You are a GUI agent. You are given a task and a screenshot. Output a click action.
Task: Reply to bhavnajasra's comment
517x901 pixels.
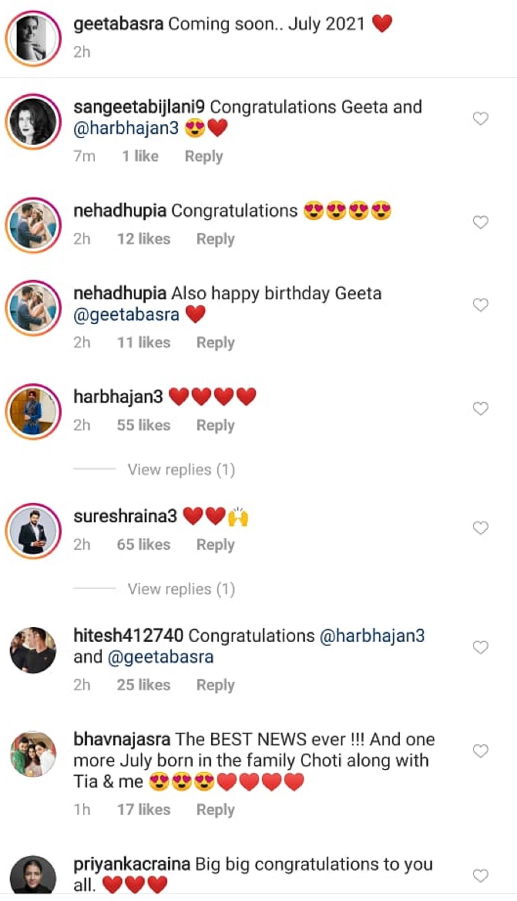(215, 810)
